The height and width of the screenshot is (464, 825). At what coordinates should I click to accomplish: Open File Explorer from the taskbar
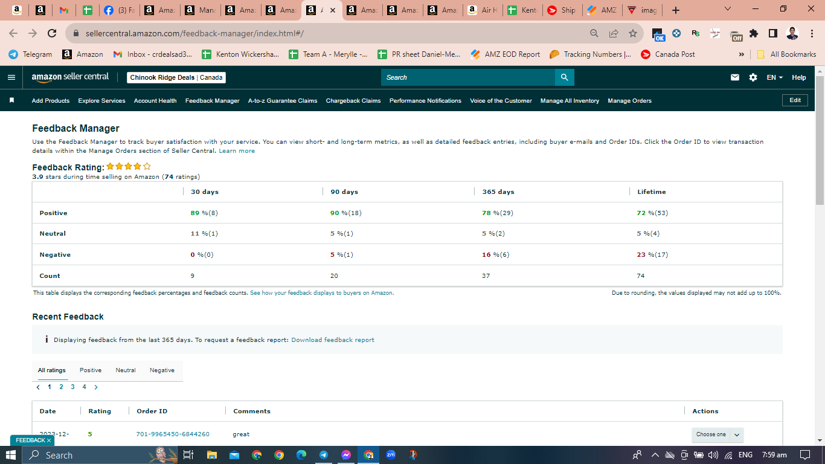pos(211,455)
